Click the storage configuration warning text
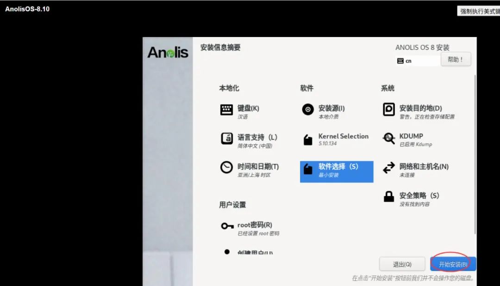The image size is (500, 286). pyautogui.click(x=427, y=117)
